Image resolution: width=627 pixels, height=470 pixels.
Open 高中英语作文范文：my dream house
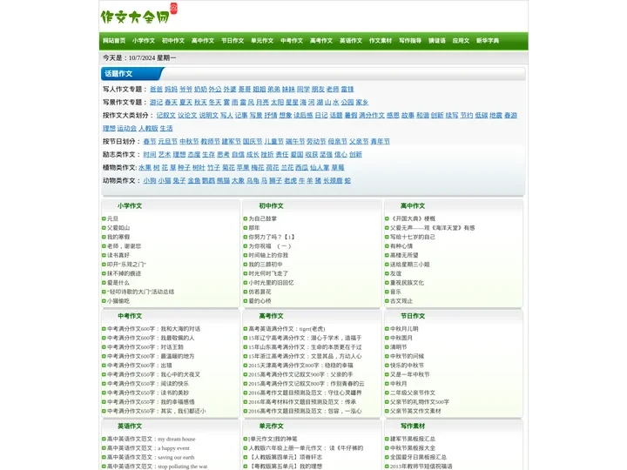[152, 439]
